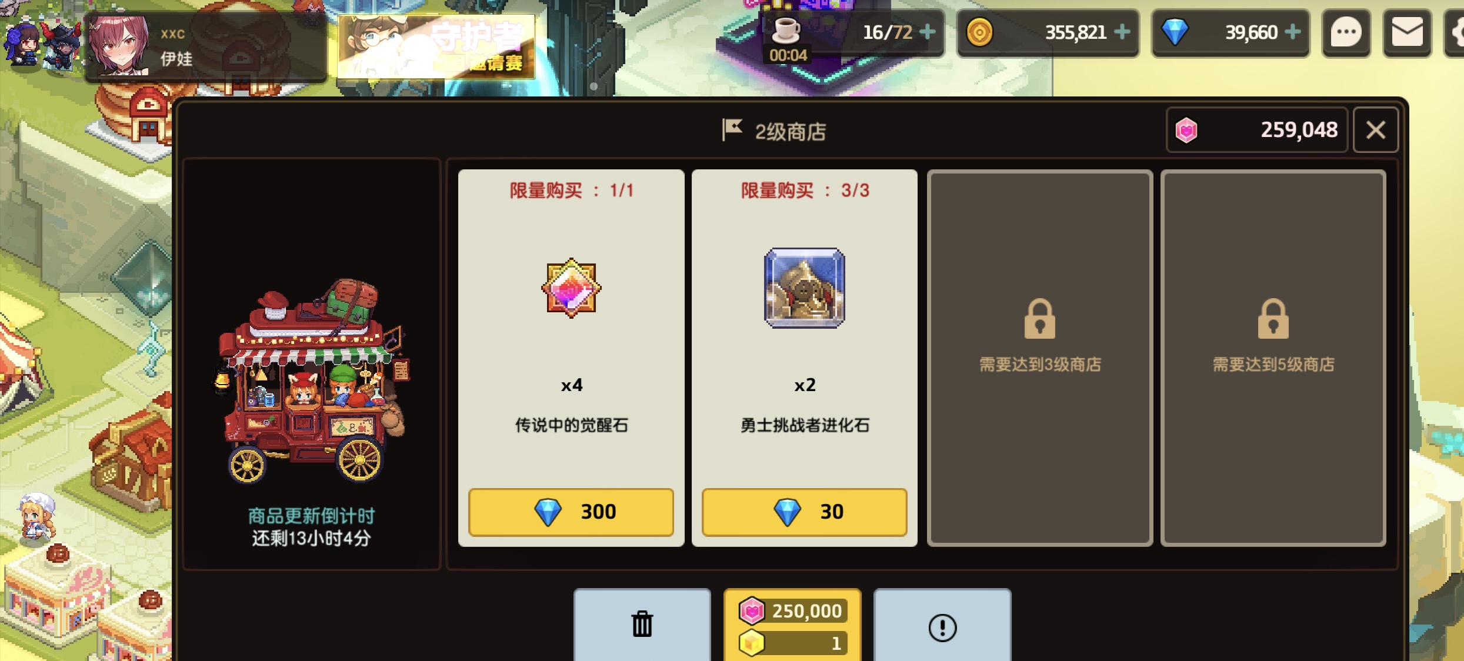Open the chat bubble icon

click(1346, 33)
